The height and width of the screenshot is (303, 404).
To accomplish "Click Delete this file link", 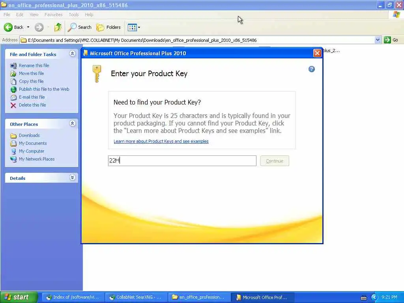I will tap(32, 105).
